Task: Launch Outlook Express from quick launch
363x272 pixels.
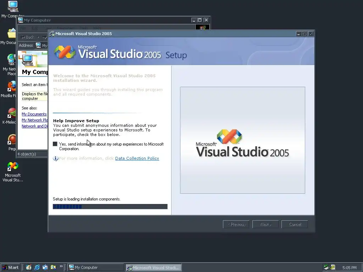Action: pos(45,267)
